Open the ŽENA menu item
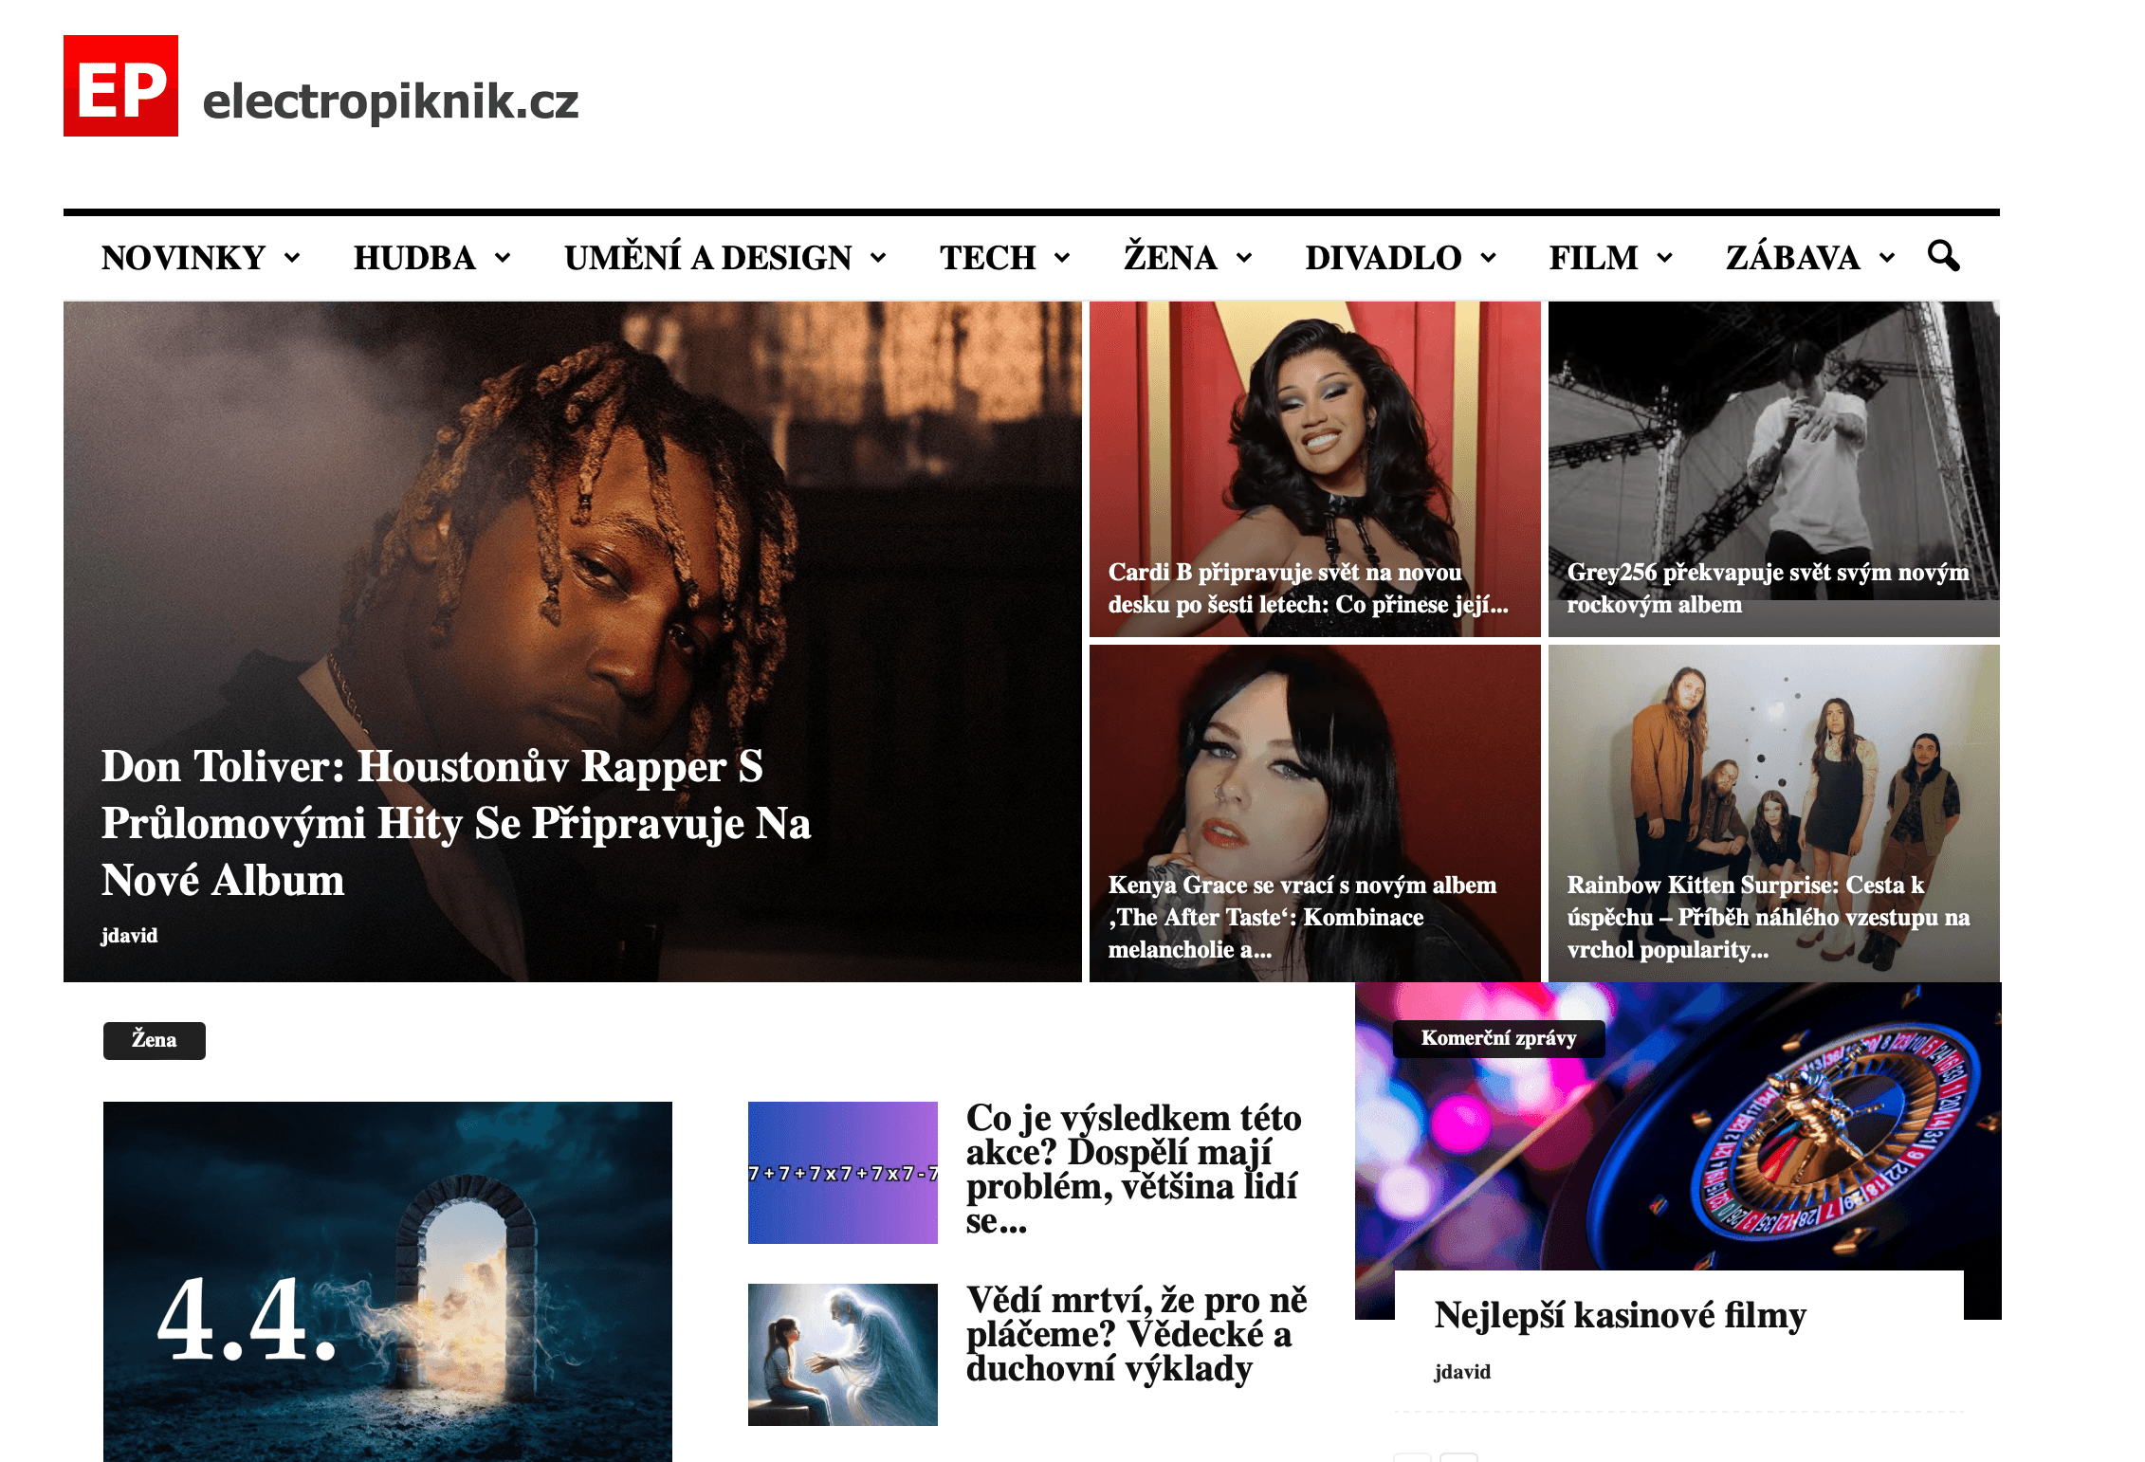This screenshot has height=1462, width=2145. pyautogui.click(x=1170, y=257)
